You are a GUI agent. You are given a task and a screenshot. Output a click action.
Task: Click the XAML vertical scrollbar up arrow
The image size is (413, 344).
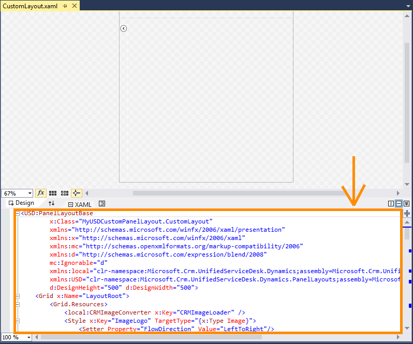coord(407,222)
